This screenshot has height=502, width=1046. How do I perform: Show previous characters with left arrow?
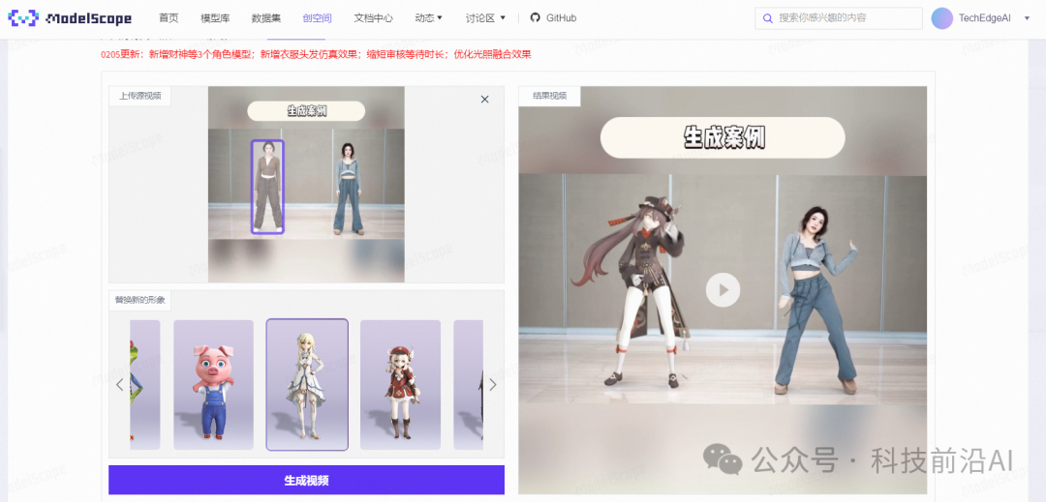point(120,385)
